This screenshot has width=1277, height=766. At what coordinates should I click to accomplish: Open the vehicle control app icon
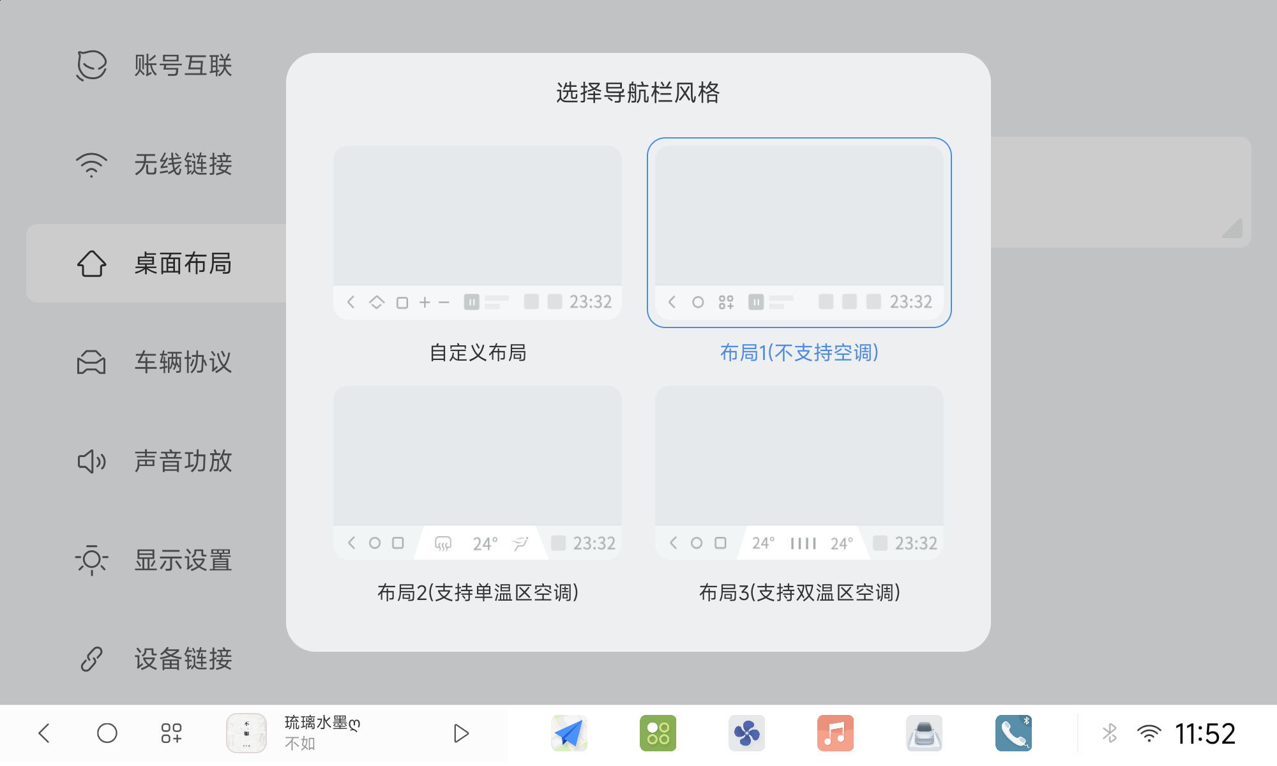[925, 733]
